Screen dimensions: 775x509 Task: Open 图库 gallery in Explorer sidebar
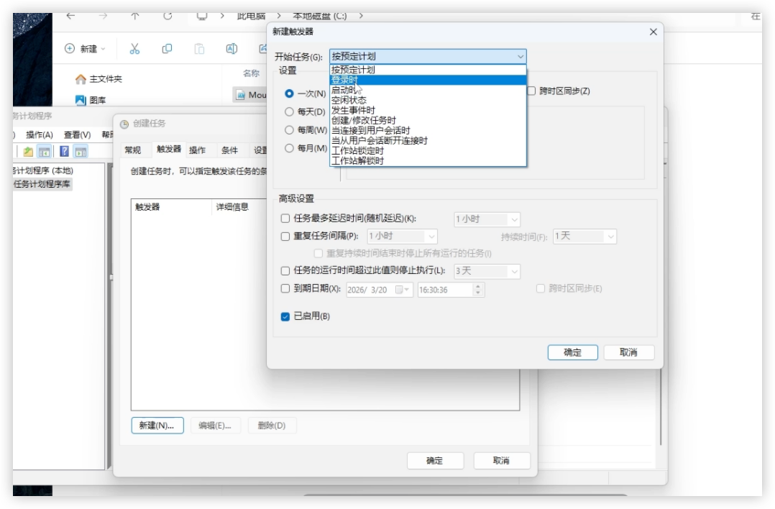coord(91,101)
